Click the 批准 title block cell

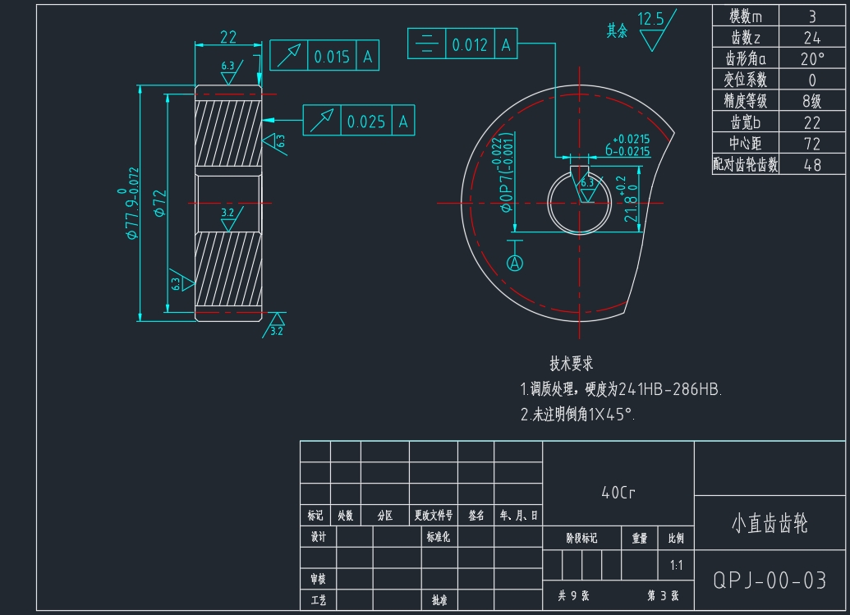pos(439,600)
